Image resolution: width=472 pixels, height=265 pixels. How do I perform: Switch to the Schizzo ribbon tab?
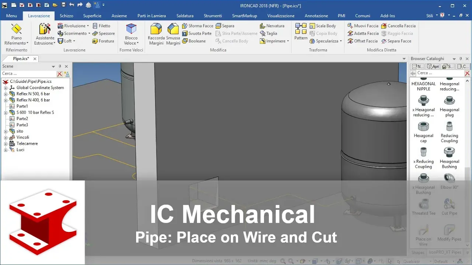click(66, 16)
